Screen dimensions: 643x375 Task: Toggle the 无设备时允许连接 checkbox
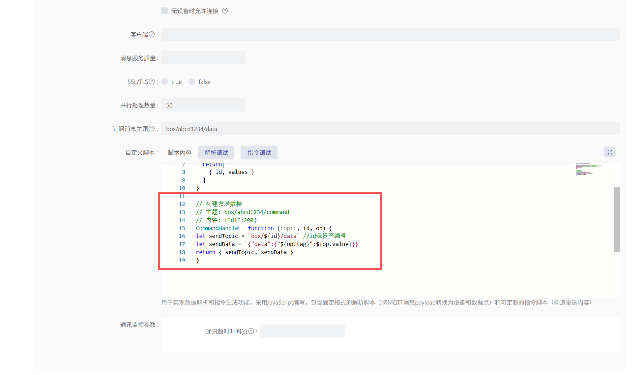165,11
